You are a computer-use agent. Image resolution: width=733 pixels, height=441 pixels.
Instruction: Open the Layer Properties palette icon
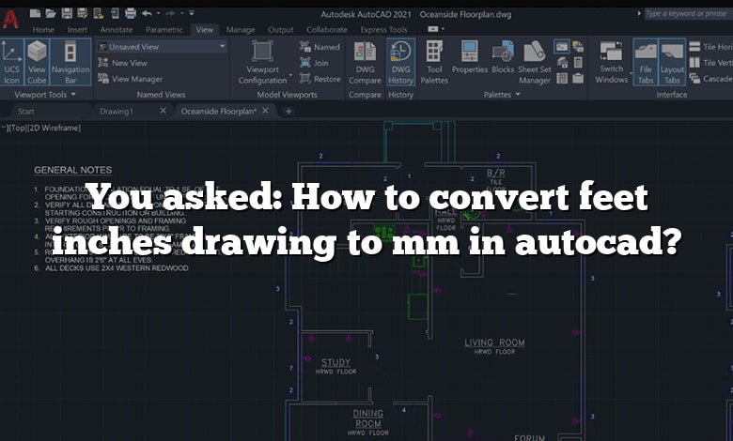[562, 63]
